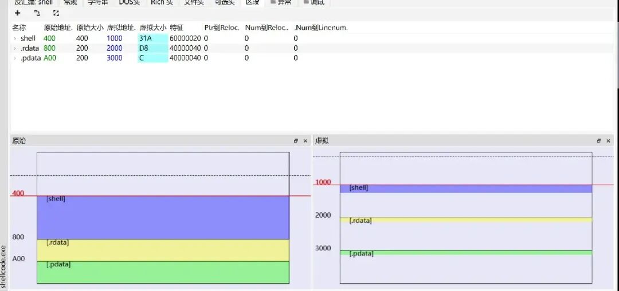Open the 异常 tab
This screenshot has width=619, height=291.
[x=281, y=2]
